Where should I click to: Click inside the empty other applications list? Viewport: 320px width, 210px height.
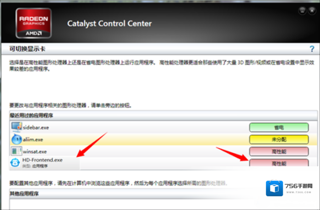pyautogui.click(x=164, y=204)
